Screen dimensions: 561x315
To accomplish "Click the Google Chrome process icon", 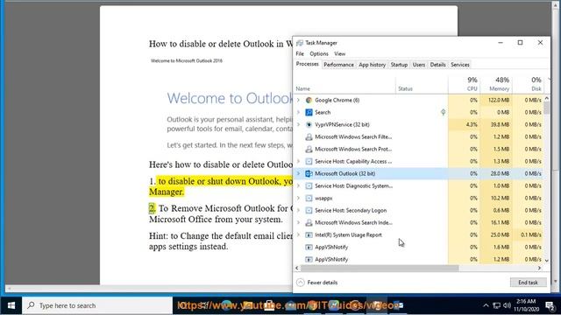I will (309, 100).
